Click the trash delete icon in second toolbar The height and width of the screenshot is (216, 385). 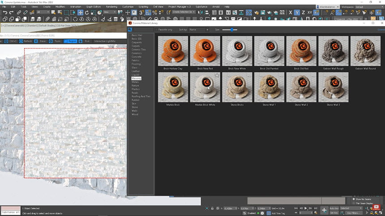115,19
